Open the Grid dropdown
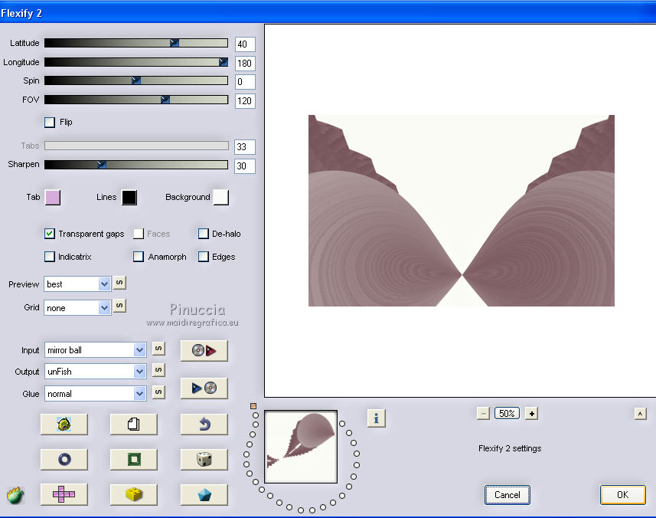656x518 pixels. point(77,308)
